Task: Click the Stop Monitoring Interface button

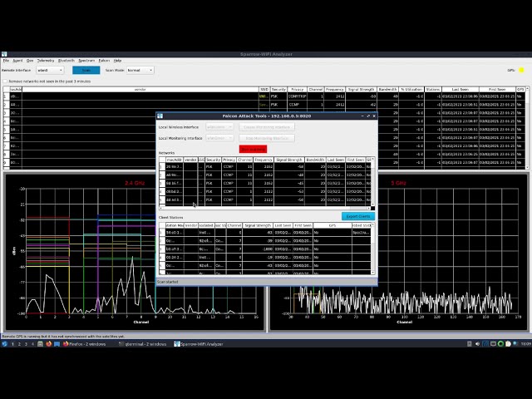Action: [267, 138]
